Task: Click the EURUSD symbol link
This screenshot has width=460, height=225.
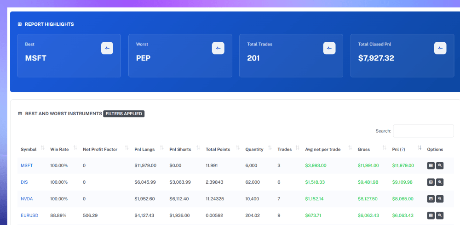Action: [29, 216]
